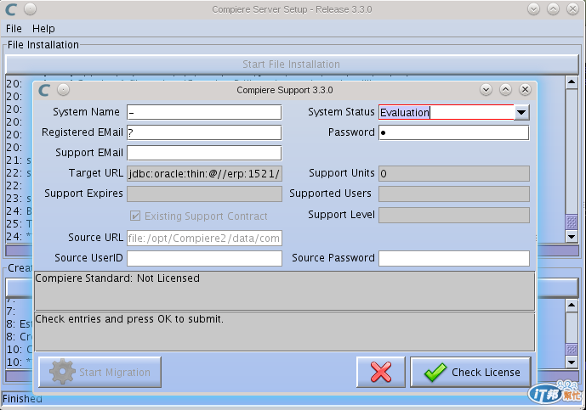Click the Support EMail input field

tap(204, 153)
